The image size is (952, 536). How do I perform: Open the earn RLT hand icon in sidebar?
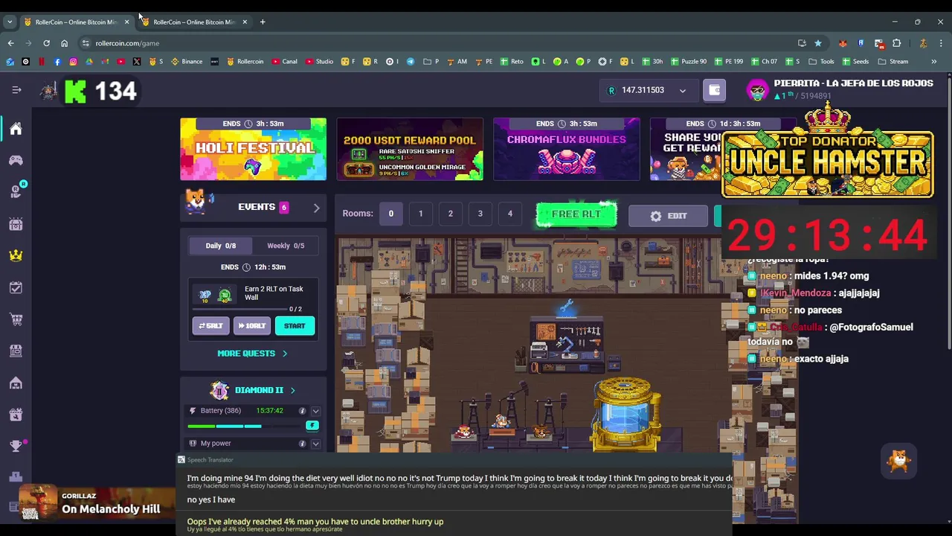[x=16, y=191]
